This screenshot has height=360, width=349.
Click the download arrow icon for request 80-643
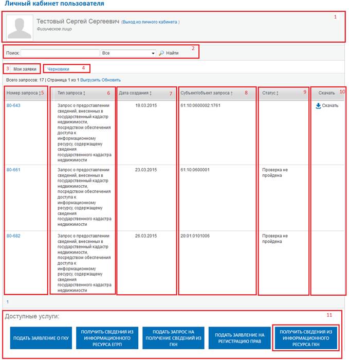(318, 106)
